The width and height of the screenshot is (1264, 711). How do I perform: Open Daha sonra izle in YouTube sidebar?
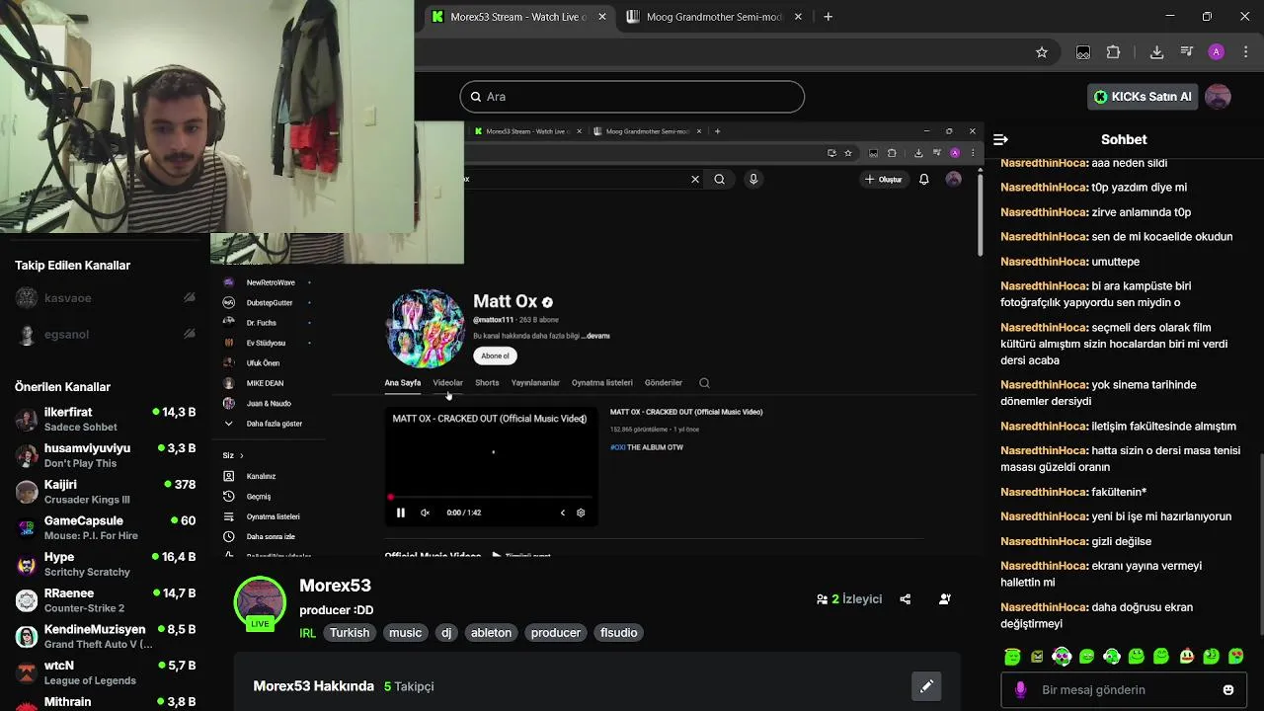coord(270,536)
